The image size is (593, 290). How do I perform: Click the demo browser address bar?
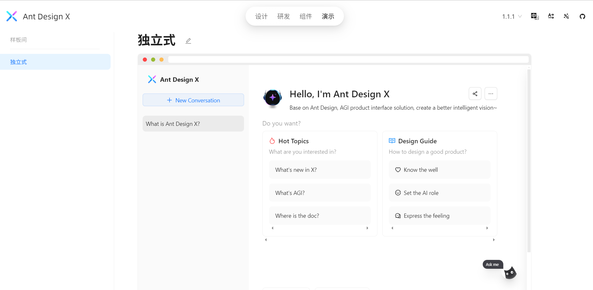point(348,60)
